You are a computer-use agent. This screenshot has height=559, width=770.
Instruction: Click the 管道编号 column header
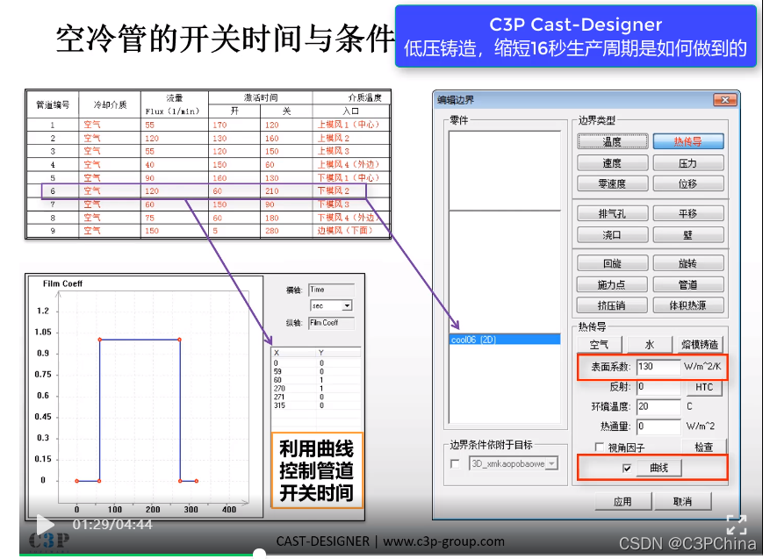click(x=53, y=104)
